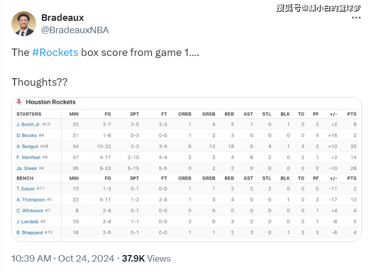Open the @BradeauxNBA handle
This screenshot has height=271, width=368.
[x=75, y=30]
